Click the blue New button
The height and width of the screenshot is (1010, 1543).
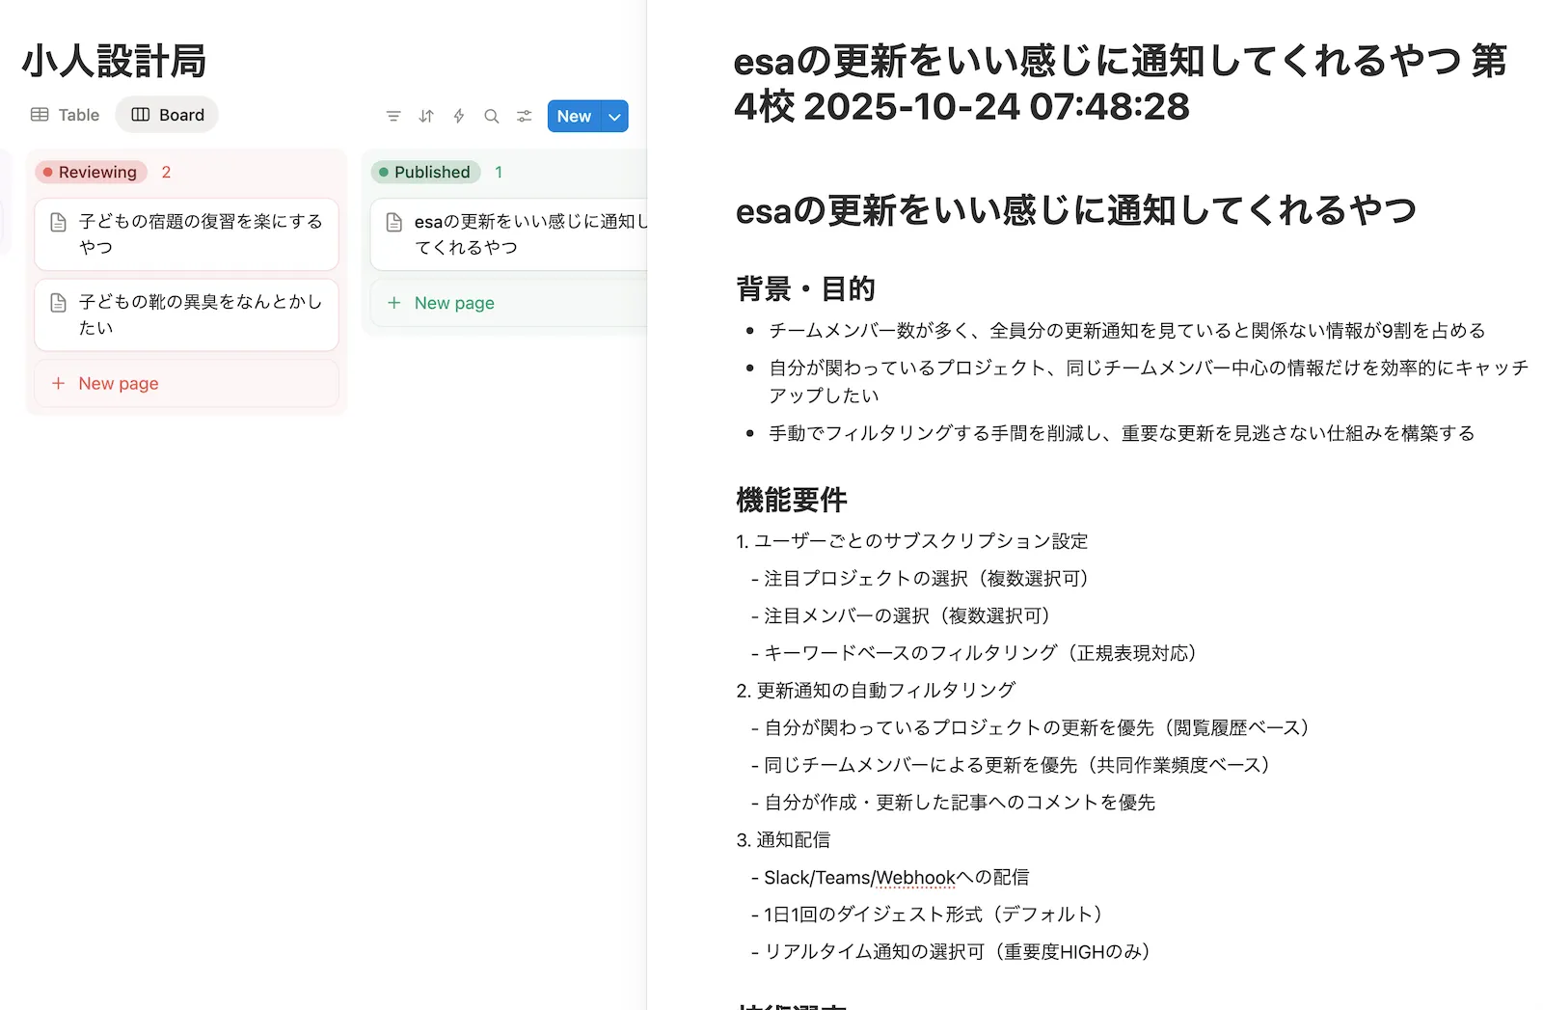pos(574,116)
